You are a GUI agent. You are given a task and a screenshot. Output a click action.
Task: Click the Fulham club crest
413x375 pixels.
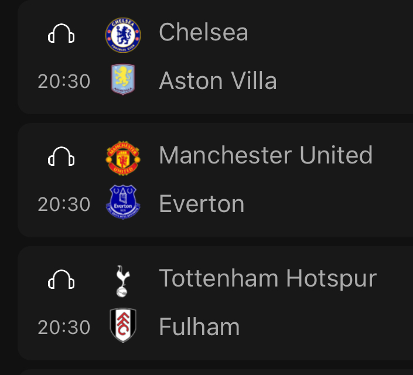(x=123, y=325)
